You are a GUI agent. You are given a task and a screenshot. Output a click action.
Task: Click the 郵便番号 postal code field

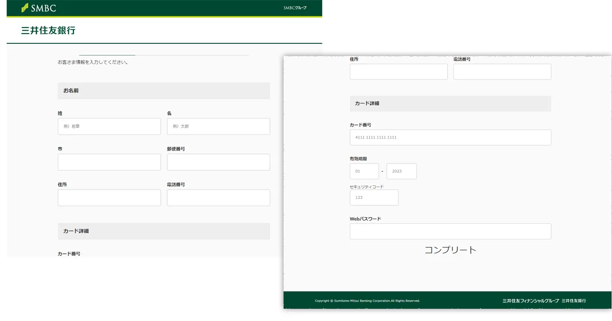point(218,162)
